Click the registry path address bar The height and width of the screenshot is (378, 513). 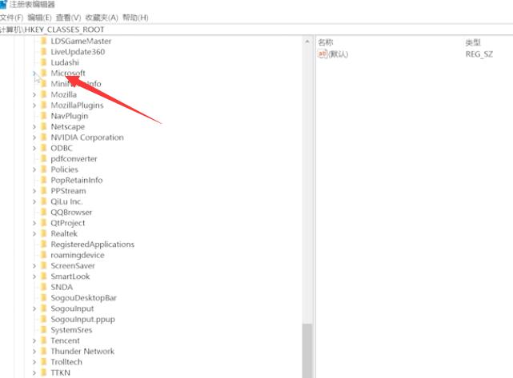coord(256,30)
